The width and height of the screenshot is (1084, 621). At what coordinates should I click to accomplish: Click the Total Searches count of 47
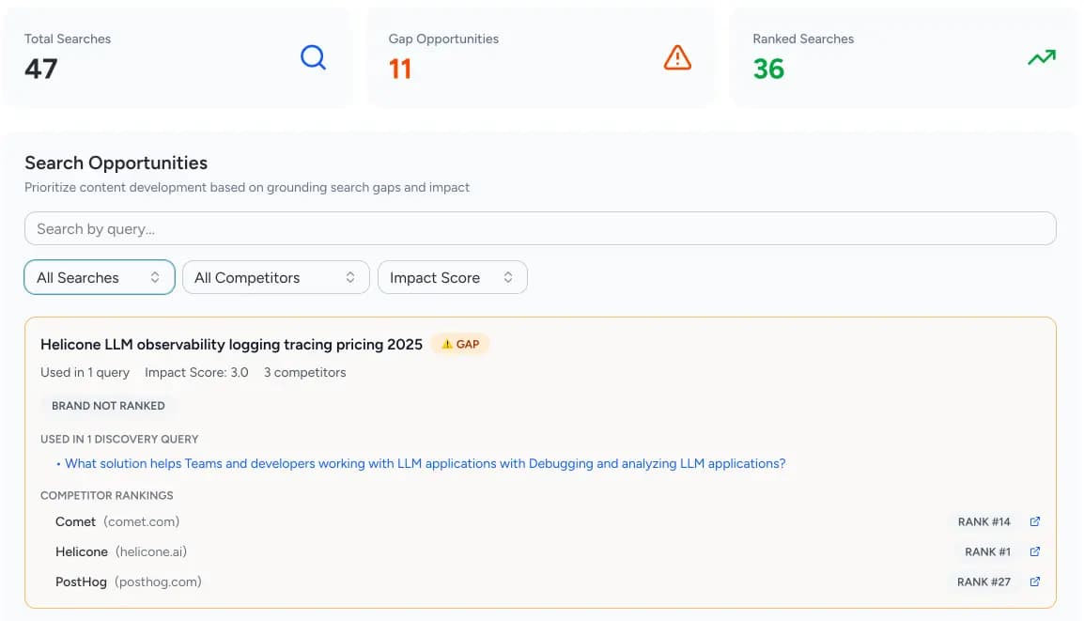(x=39, y=68)
